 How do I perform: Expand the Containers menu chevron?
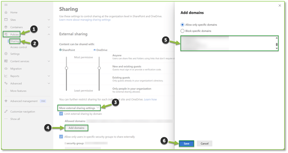[x=49, y=27]
